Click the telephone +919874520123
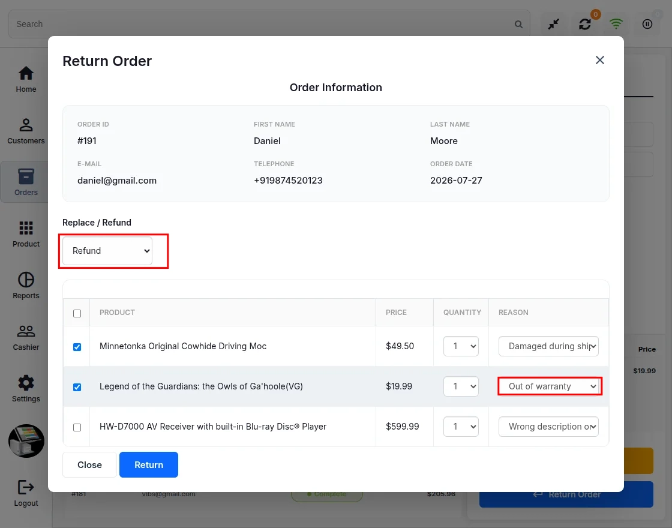 [288, 181]
